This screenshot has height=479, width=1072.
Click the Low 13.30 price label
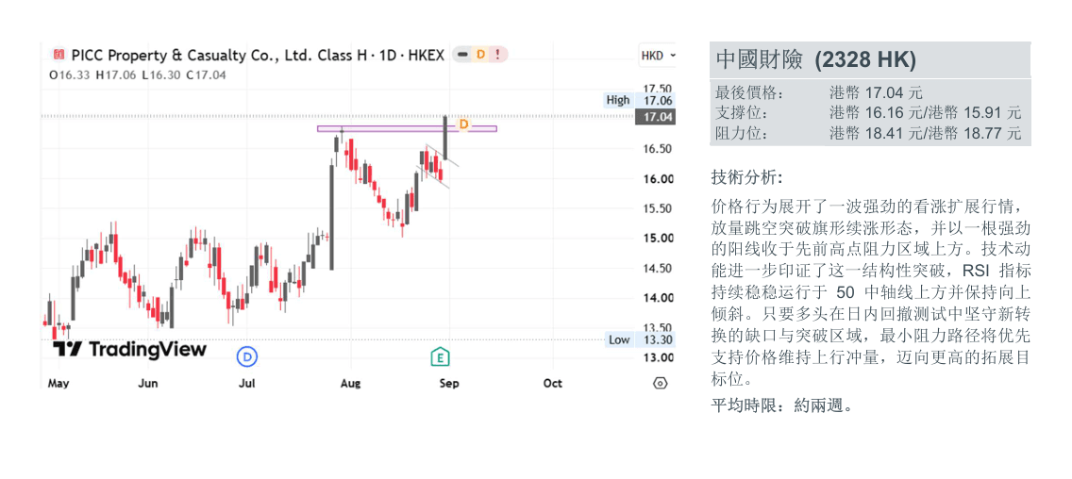(x=639, y=339)
